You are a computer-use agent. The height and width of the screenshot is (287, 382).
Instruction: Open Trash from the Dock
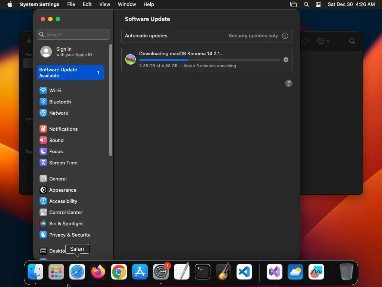tap(347, 272)
